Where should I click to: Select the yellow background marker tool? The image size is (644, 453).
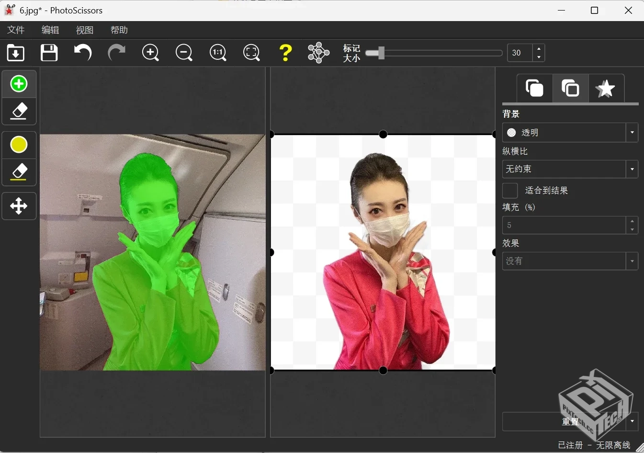(19, 144)
